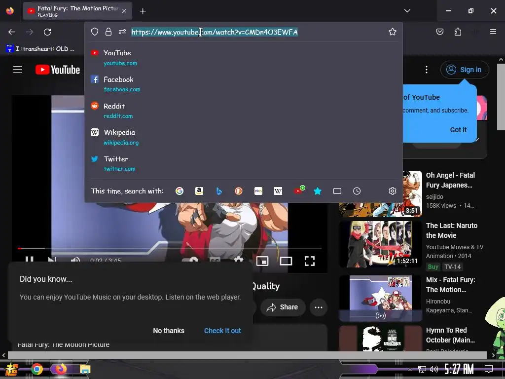The image size is (505, 379).
Task: Sign in to YouTube
Action: [x=465, y=70]
